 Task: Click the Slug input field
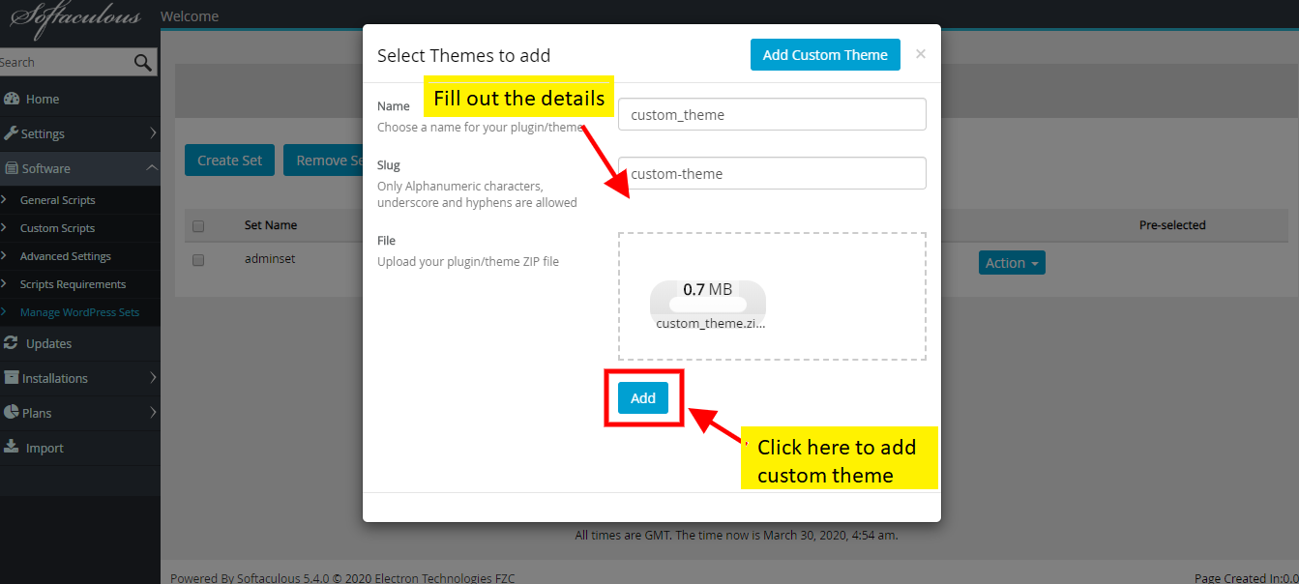(772, 173)
